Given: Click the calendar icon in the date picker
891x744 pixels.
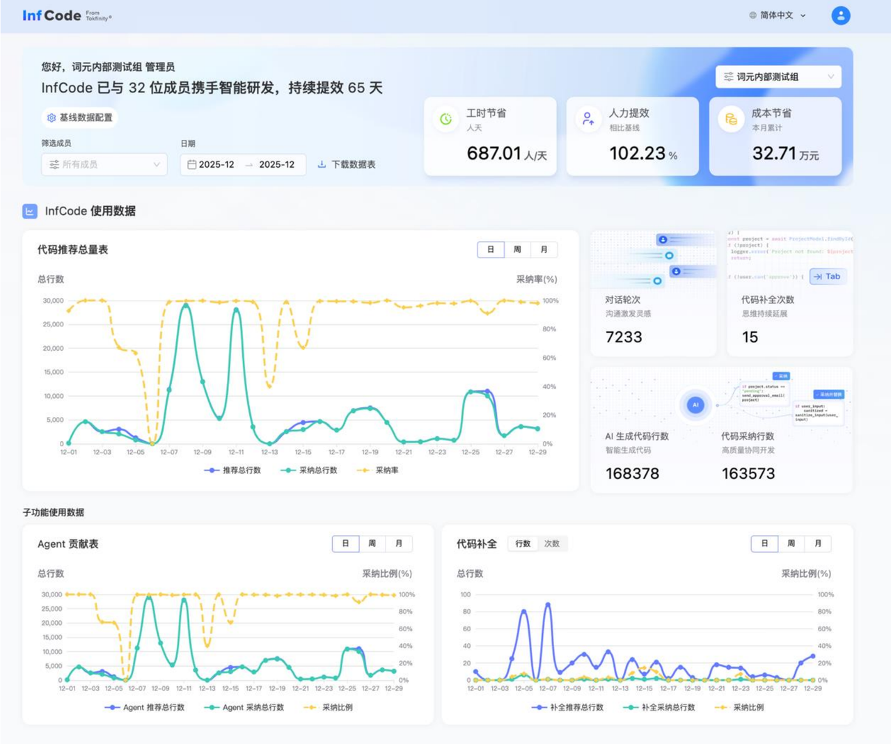Looking at the screenshot, I should 191,164.
